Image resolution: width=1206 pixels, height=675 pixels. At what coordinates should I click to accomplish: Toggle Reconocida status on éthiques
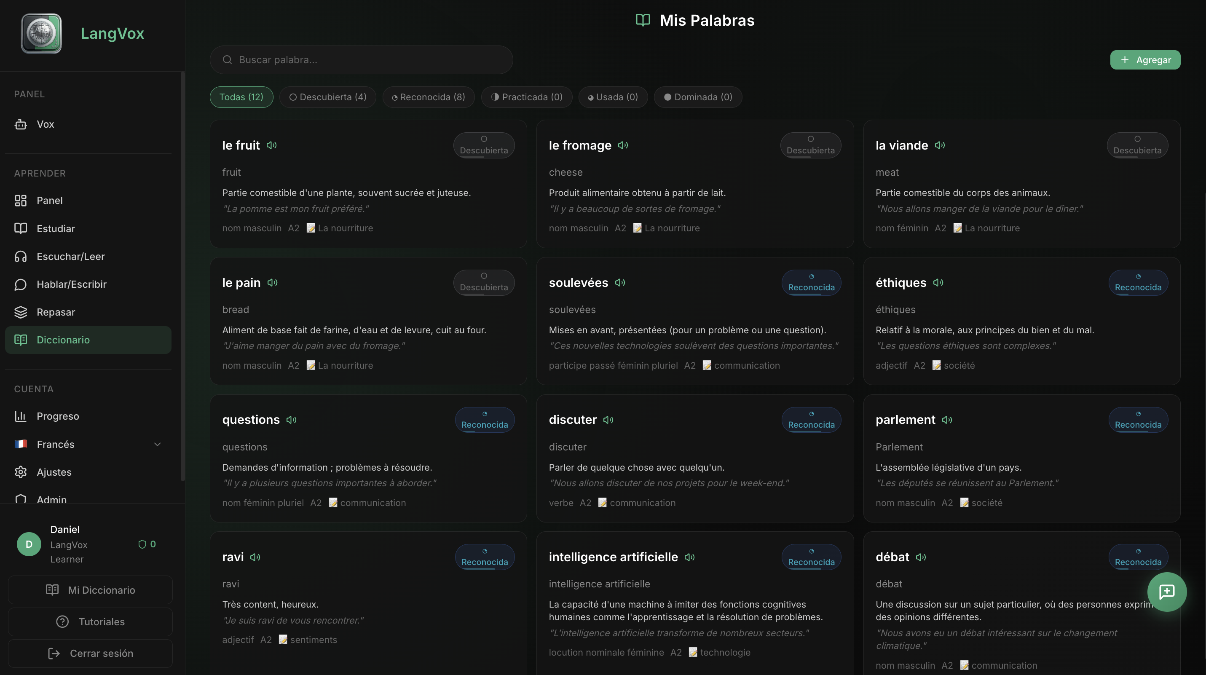(x=1138, y=282)
